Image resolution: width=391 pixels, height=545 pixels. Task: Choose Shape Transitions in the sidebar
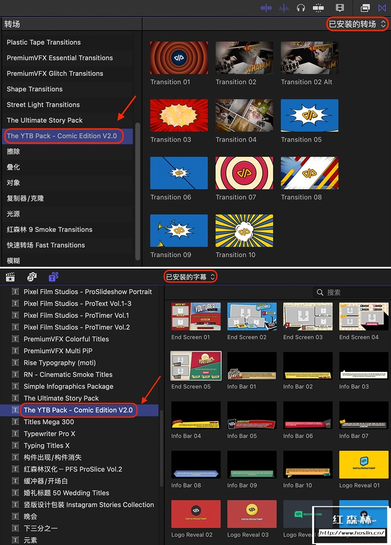click(35, 89)
